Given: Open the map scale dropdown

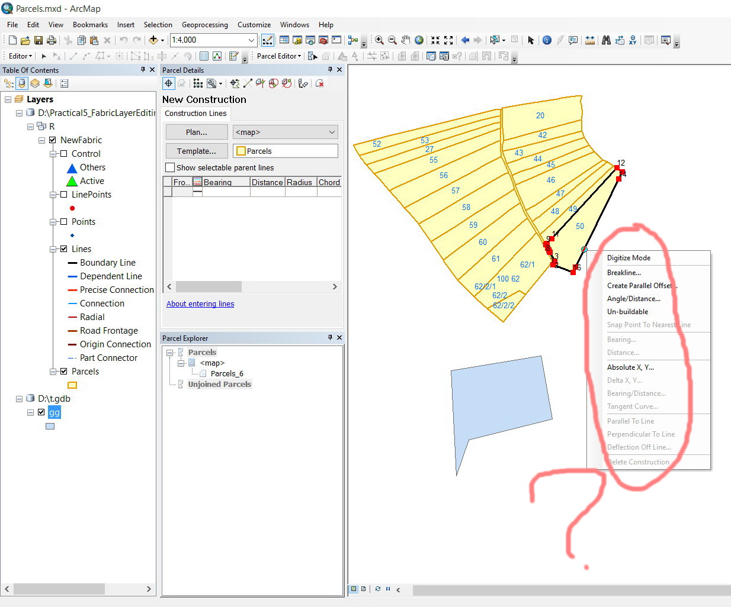Looking at the screenshot, I should (251, 40).
